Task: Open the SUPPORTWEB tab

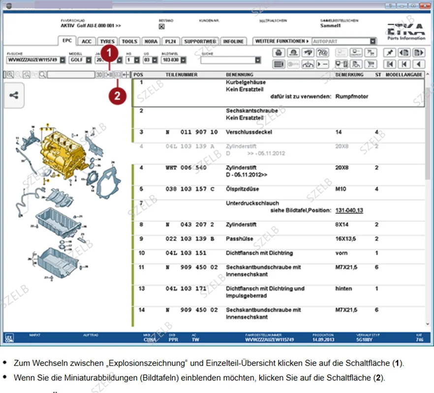Action: [x=200, y=41]
